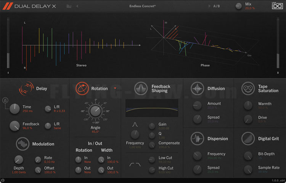Screen dimensions: 286x183
Task: Click the Diffusion Spread knob
Action: [x=197, y=119]
